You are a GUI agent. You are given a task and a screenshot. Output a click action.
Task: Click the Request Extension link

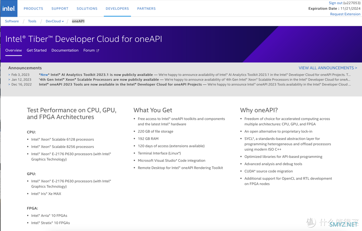[x=345, y=14]
